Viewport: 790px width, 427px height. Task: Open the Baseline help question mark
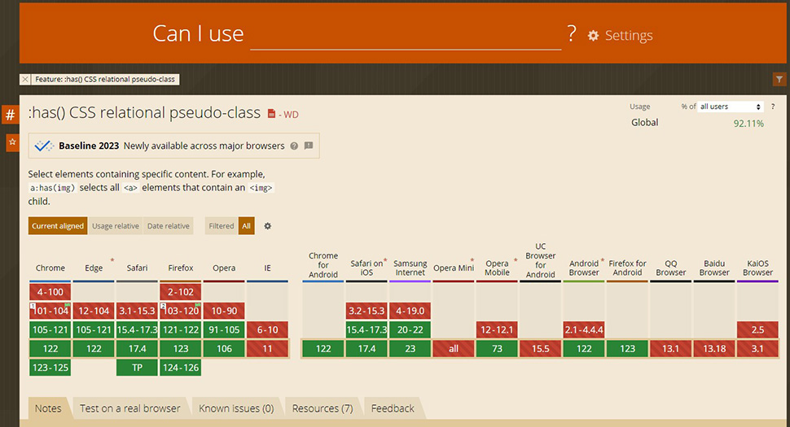pos(294,146)
